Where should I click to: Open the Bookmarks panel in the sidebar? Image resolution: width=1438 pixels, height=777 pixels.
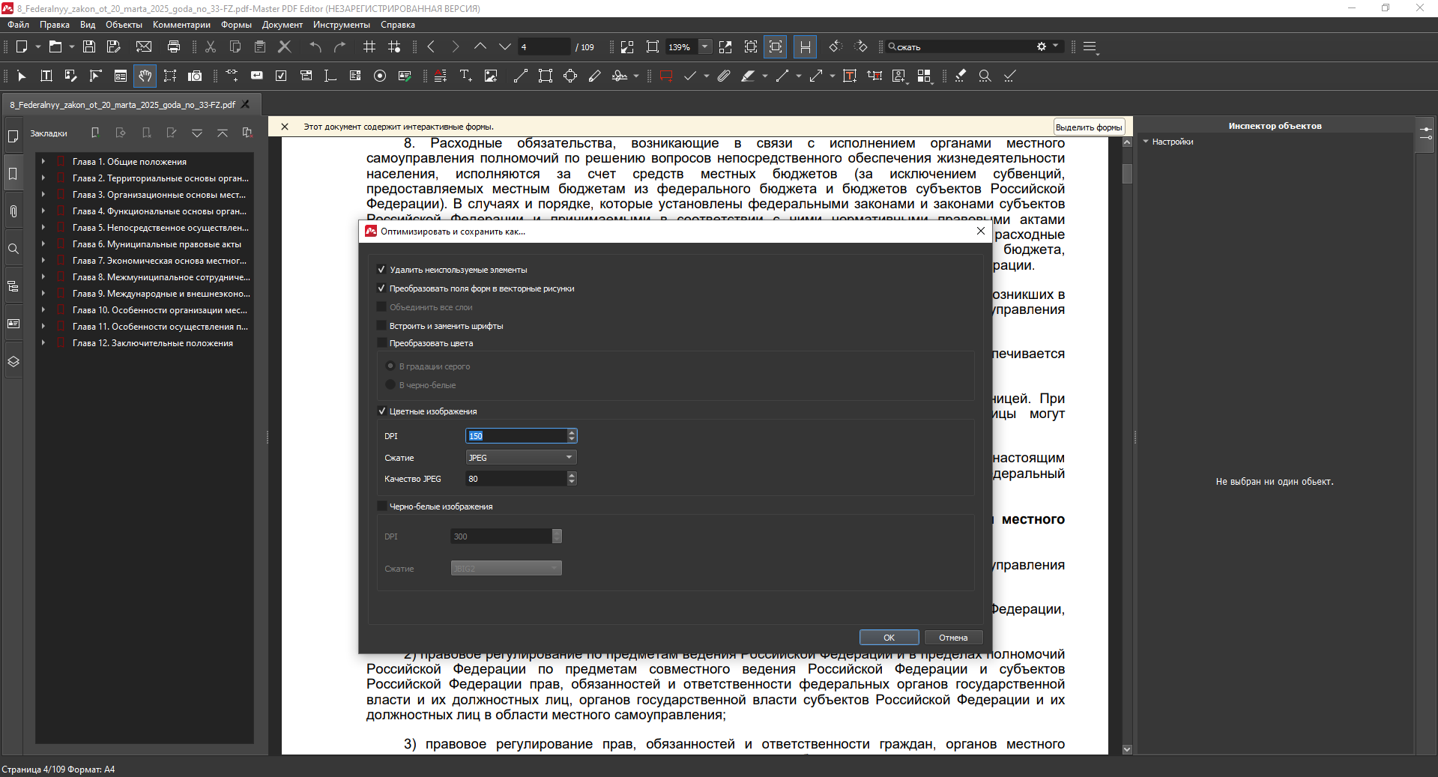13,173
